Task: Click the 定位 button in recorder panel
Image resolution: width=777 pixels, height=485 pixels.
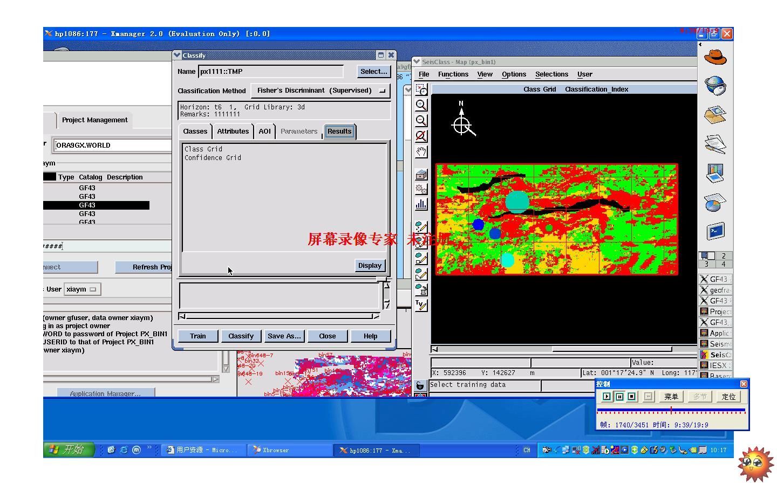Action: [x=729, y=397]
